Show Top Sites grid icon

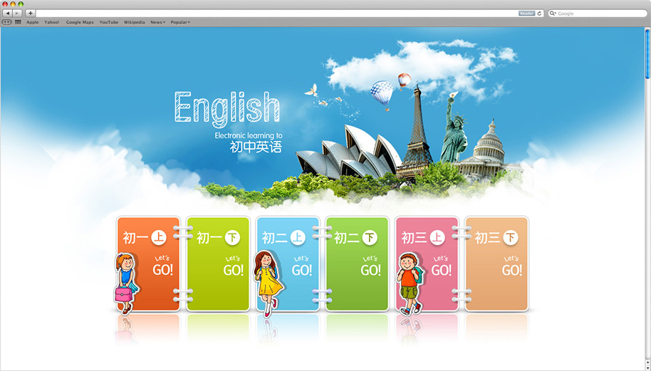click(x=18, y=22)
